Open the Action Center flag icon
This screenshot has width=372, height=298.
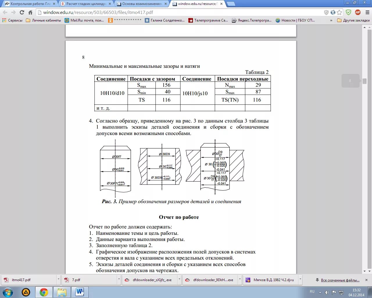point(334,292)
